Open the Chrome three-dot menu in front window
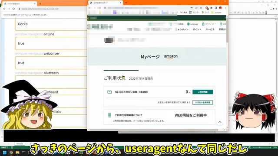The width and height of the screenshot is (278, 156). (x=225, y=8)
